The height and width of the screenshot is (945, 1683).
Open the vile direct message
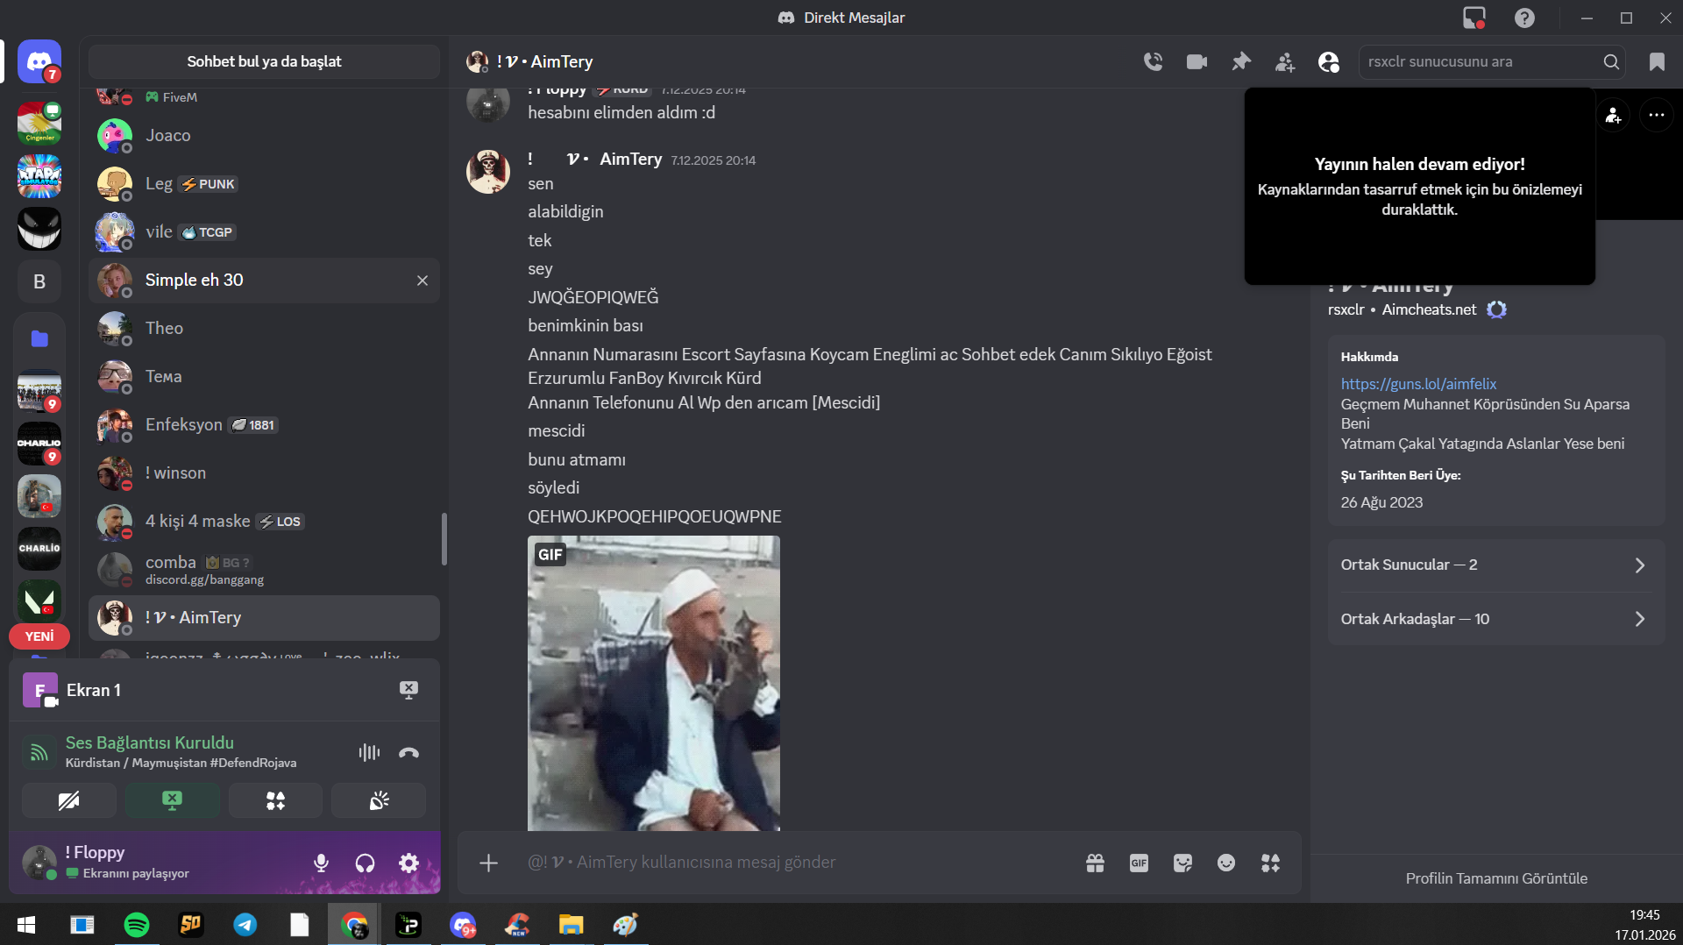coord(264,232)
